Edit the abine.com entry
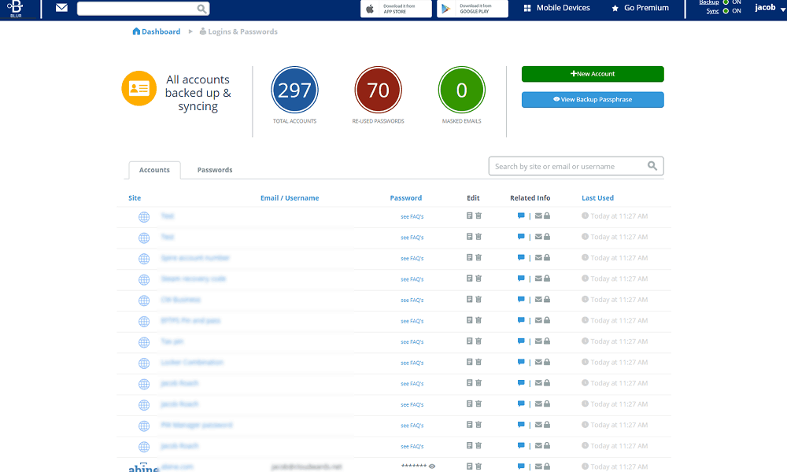The height and width of the screenshot is (472, 787). [469, 466]
